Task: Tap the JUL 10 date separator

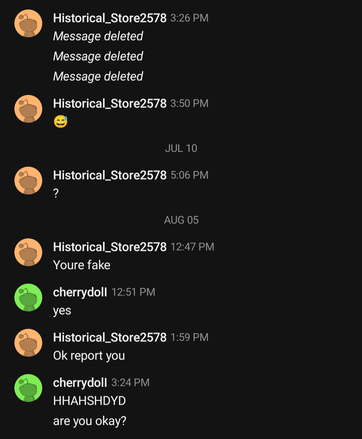Action: (181, 148)
